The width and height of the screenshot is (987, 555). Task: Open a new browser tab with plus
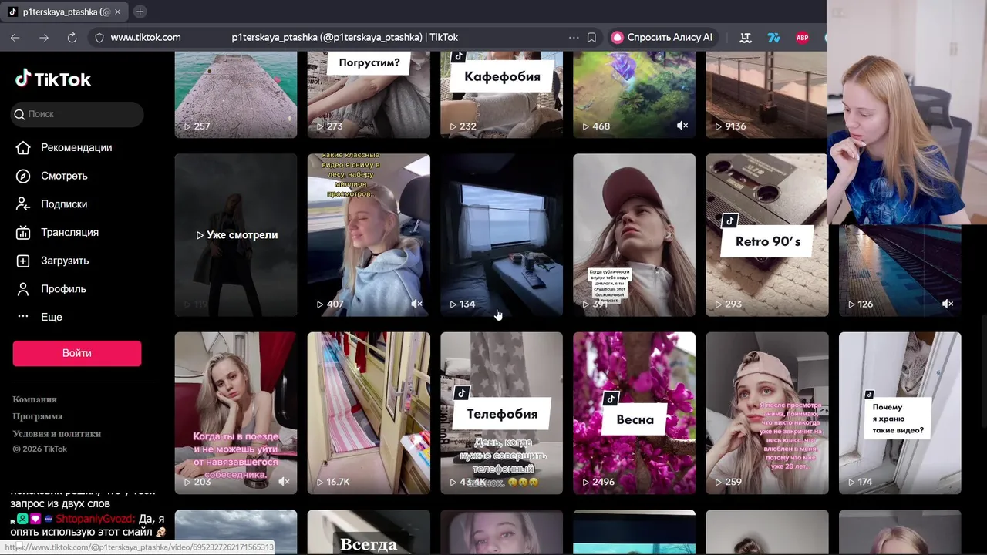tap(140, 12)
